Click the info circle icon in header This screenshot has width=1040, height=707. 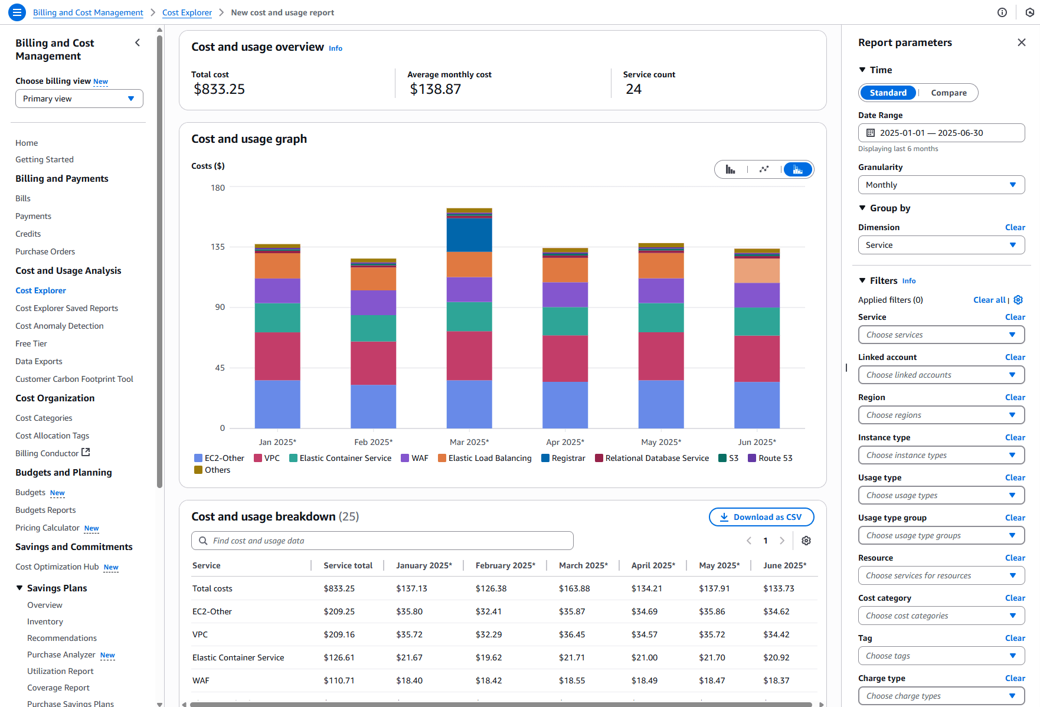click(x=1002, y=12)
